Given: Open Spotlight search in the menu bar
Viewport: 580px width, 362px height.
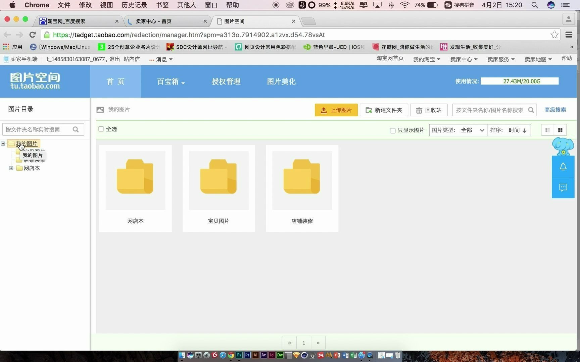Looking at the screenshot, I should tap(535, 5).
